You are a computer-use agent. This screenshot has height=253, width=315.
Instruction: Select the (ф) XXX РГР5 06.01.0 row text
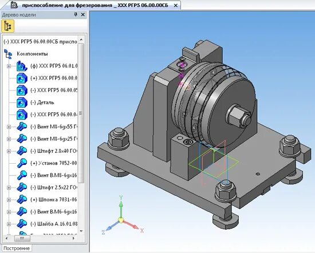[54, 66]
